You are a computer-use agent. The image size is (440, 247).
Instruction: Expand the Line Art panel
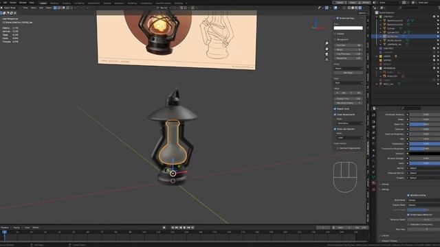[x=385, y=236]
